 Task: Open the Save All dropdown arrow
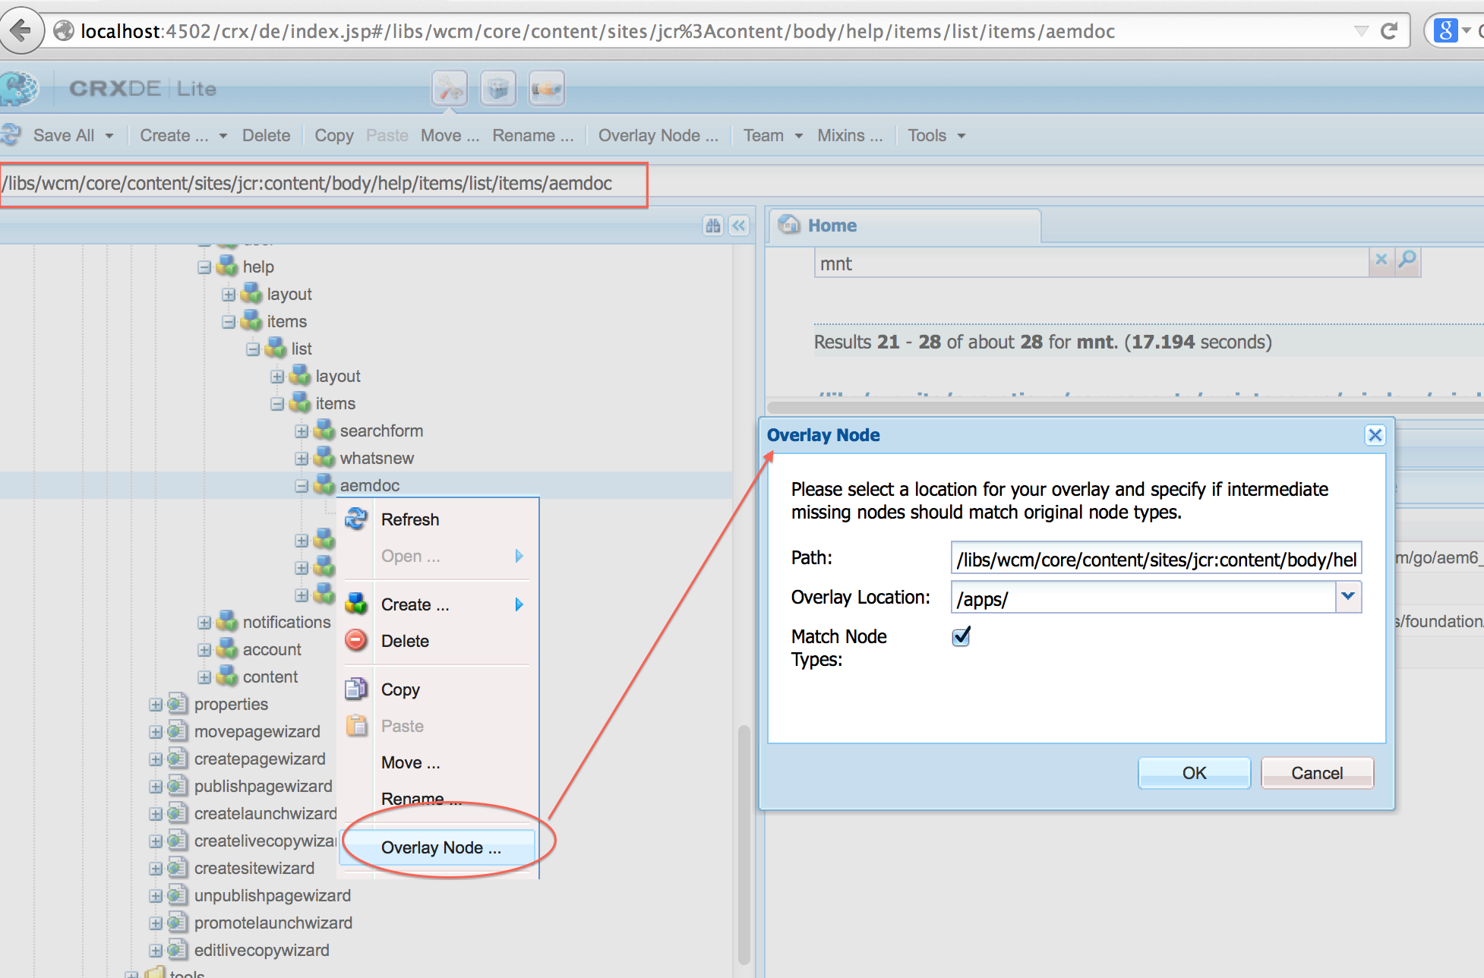(x=109, y=136)
